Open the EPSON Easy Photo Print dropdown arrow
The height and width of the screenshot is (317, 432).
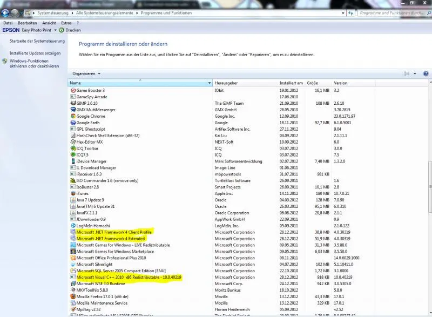tap(55, 30)
